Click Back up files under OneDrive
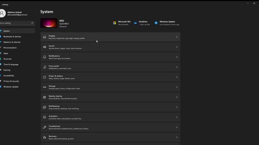259x145 pixels. [x=144, y=25]
